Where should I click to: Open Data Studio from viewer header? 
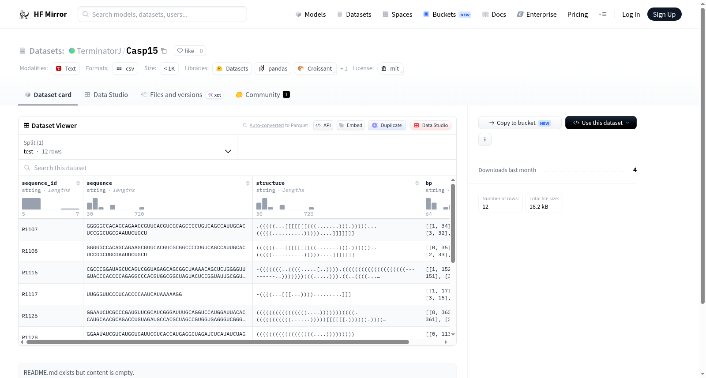point(431,125)
